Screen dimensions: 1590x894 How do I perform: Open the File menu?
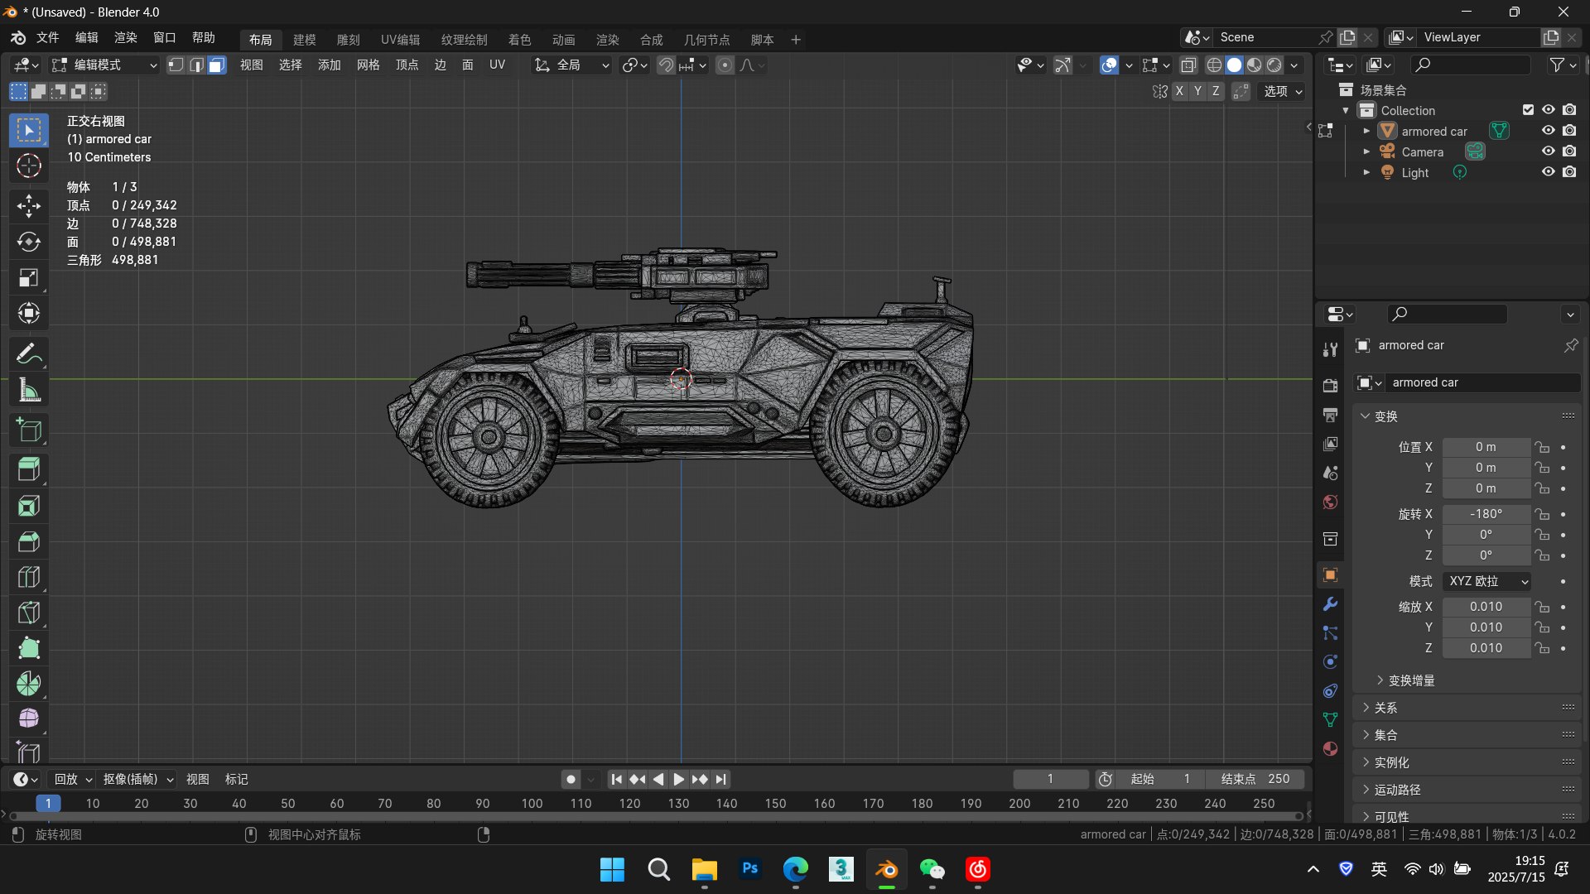click(x=47, y=38)
